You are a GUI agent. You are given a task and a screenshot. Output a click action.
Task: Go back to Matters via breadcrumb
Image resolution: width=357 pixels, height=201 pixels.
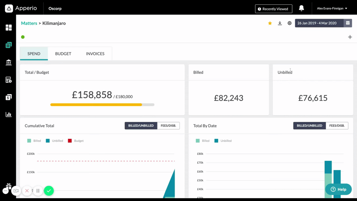(29, 23)
